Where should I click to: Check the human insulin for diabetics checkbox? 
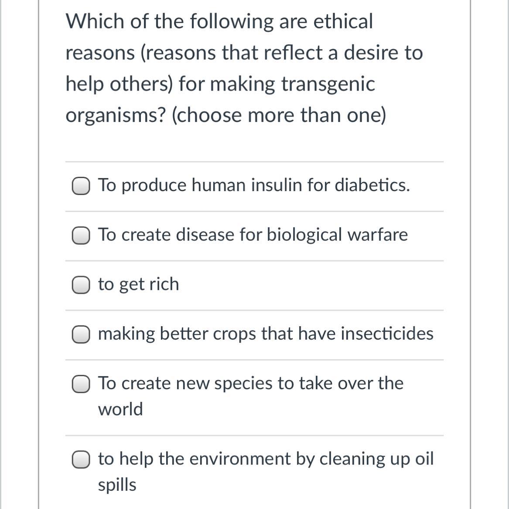point(81,186)
